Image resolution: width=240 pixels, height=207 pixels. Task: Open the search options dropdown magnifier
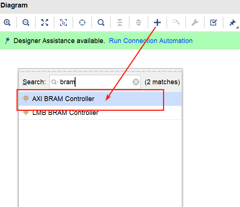click(54, 82)
